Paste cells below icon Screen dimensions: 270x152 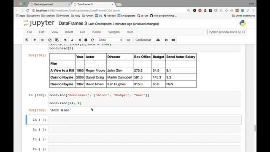[57, 40]
